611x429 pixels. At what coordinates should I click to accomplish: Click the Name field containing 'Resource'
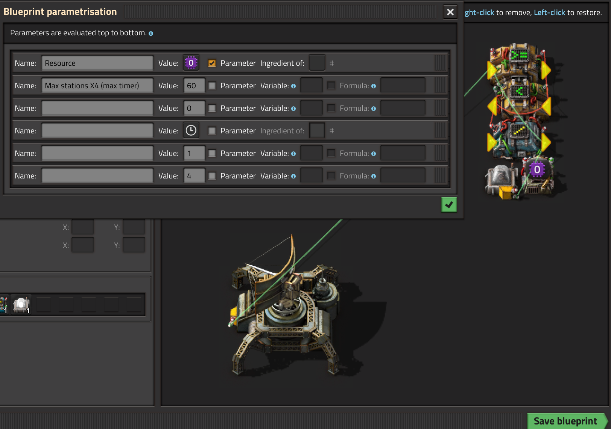click(x=97, y=63)
